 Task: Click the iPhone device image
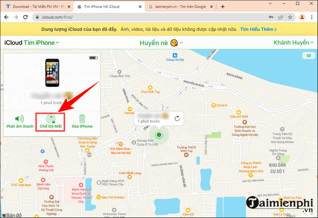[x=52, y=73]
